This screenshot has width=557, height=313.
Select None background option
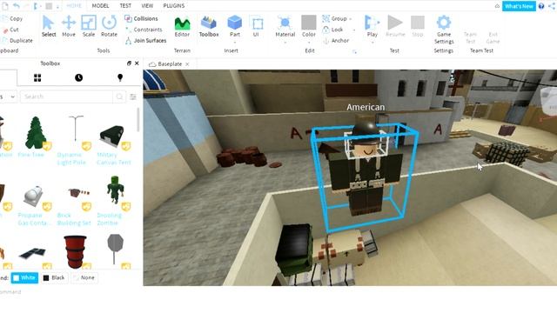(x=84, y=277)
